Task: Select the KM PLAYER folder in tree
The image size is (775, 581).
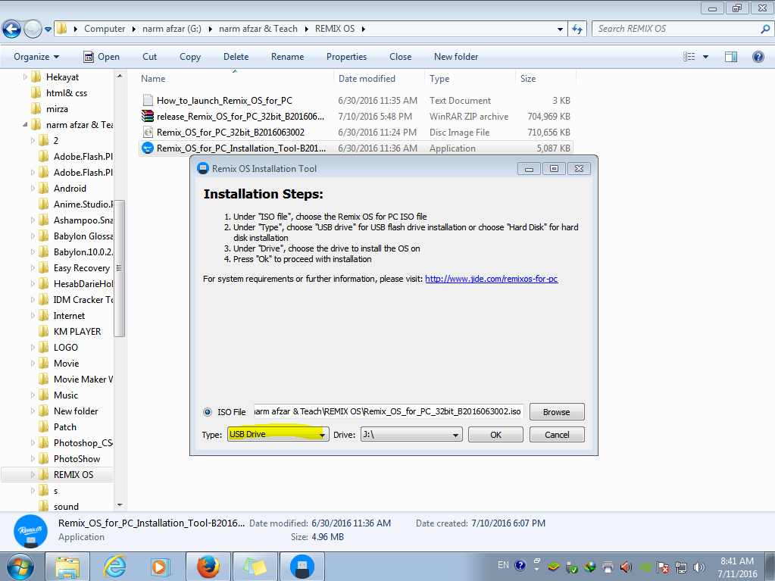Action: (77, 332)
